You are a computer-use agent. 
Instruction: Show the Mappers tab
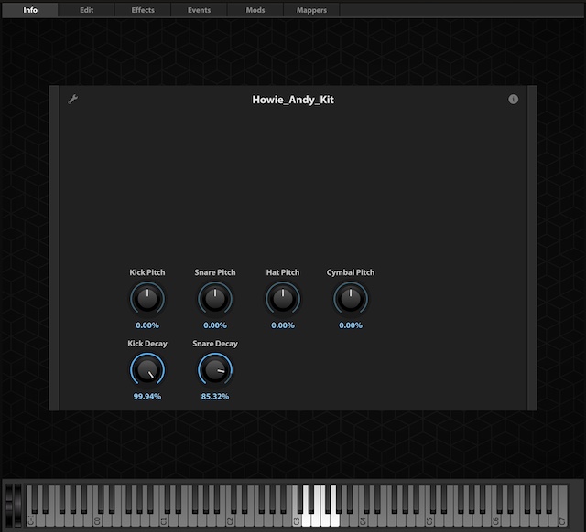click(x=311, y=10)
